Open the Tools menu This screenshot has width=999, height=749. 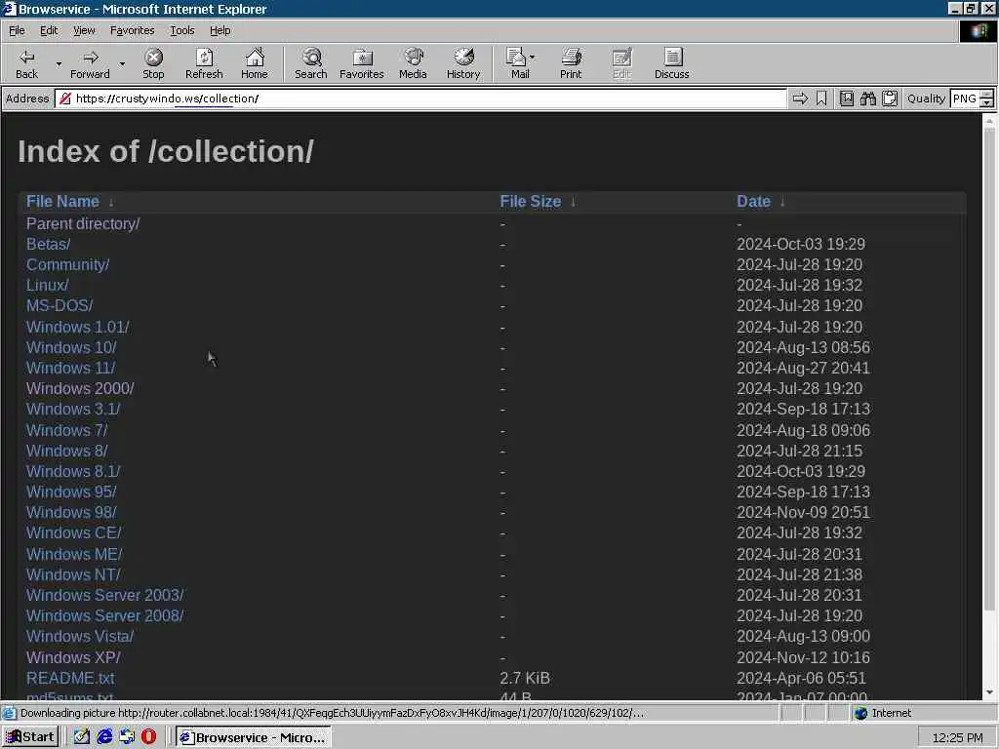[x=182, y=30]
